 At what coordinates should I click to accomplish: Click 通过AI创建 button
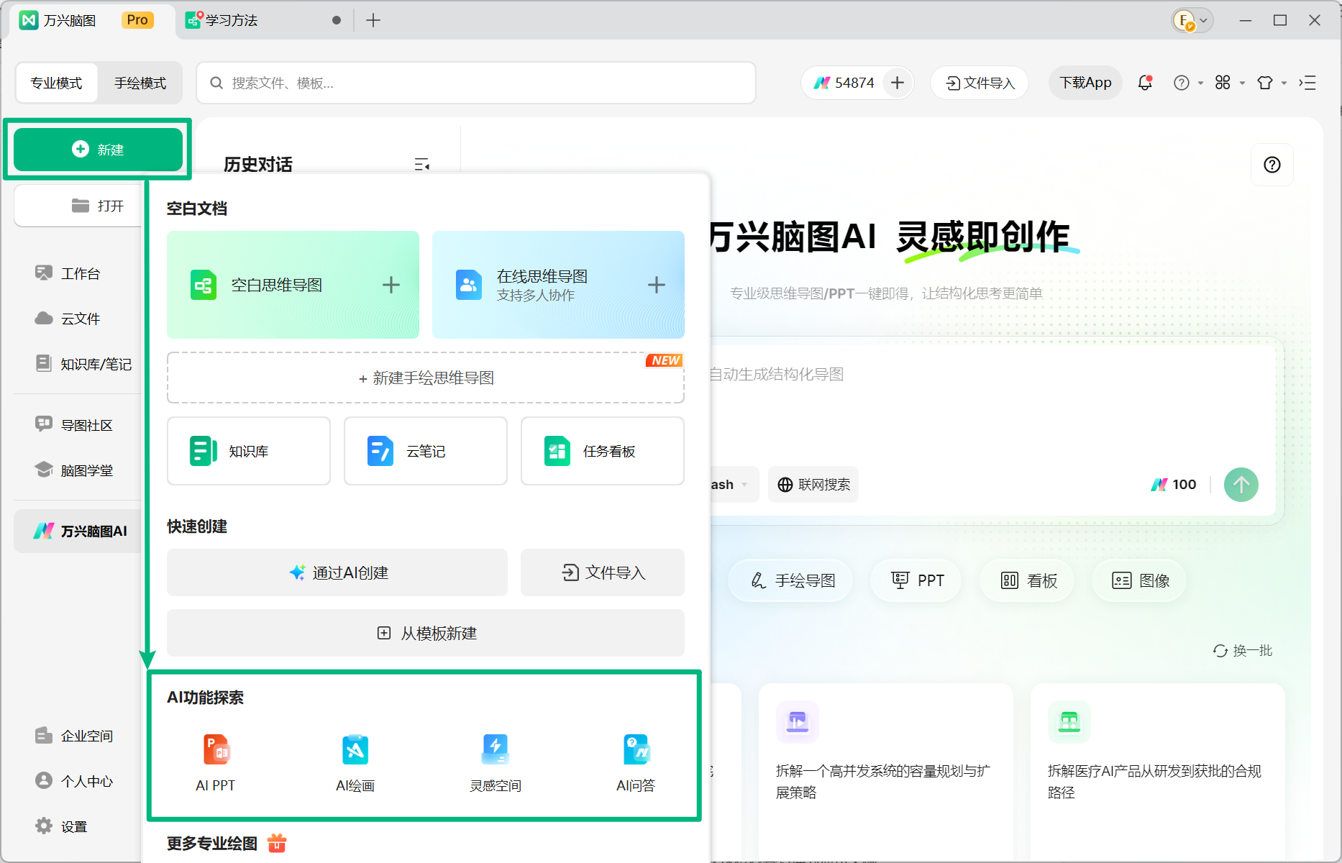coord(337,572)
